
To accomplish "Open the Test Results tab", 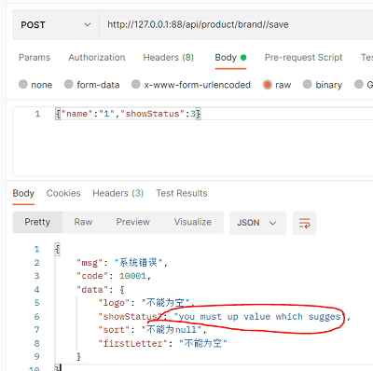I will point(182,193).
